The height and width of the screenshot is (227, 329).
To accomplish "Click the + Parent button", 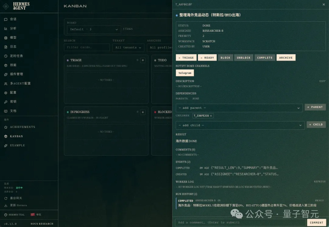I will (315, 107).
